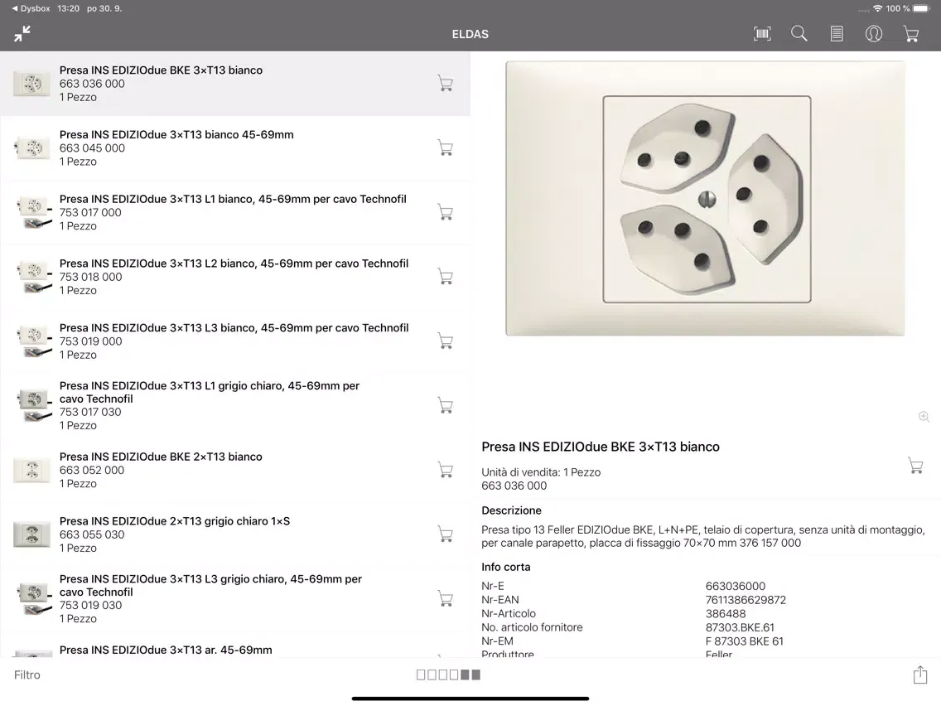Add Presa BKE 2×T13 bianco to cart
941x706 pixels.
pos(446,470)
